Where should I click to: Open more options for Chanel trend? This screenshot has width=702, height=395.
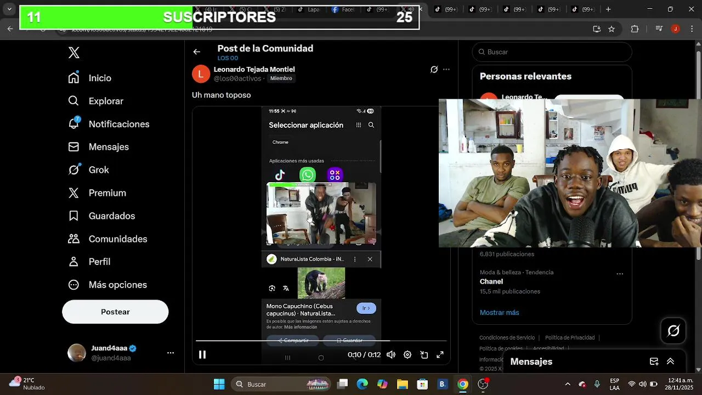[620, 274]
